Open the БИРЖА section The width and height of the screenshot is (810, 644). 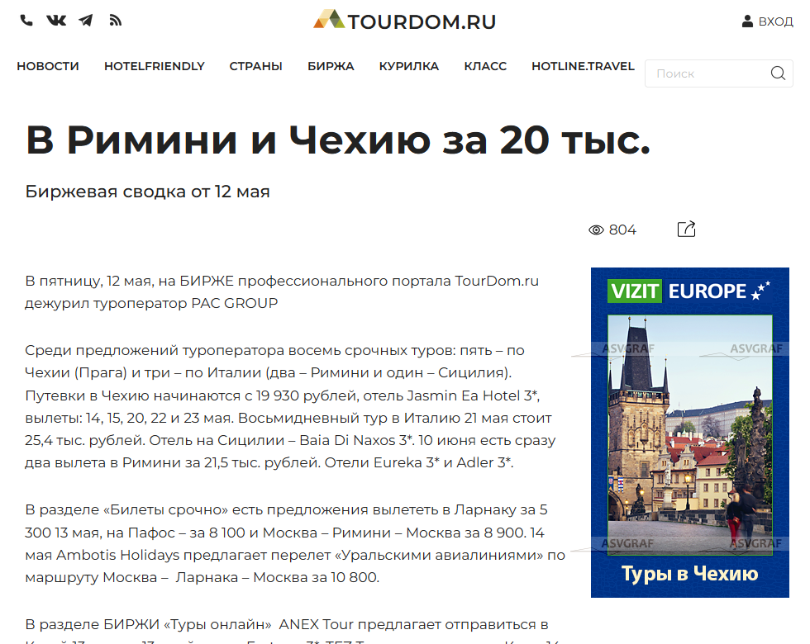pyautogui.click(x=331, y=67)
